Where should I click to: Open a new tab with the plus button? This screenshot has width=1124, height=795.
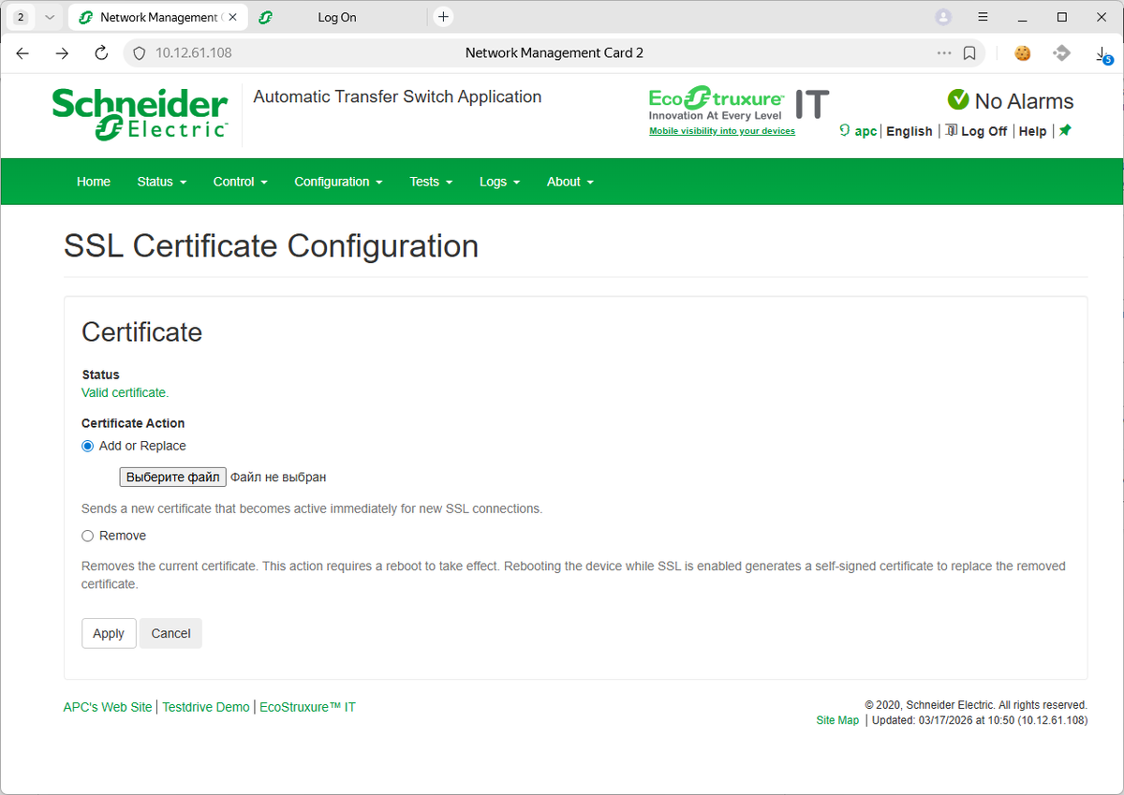point(444,17)
